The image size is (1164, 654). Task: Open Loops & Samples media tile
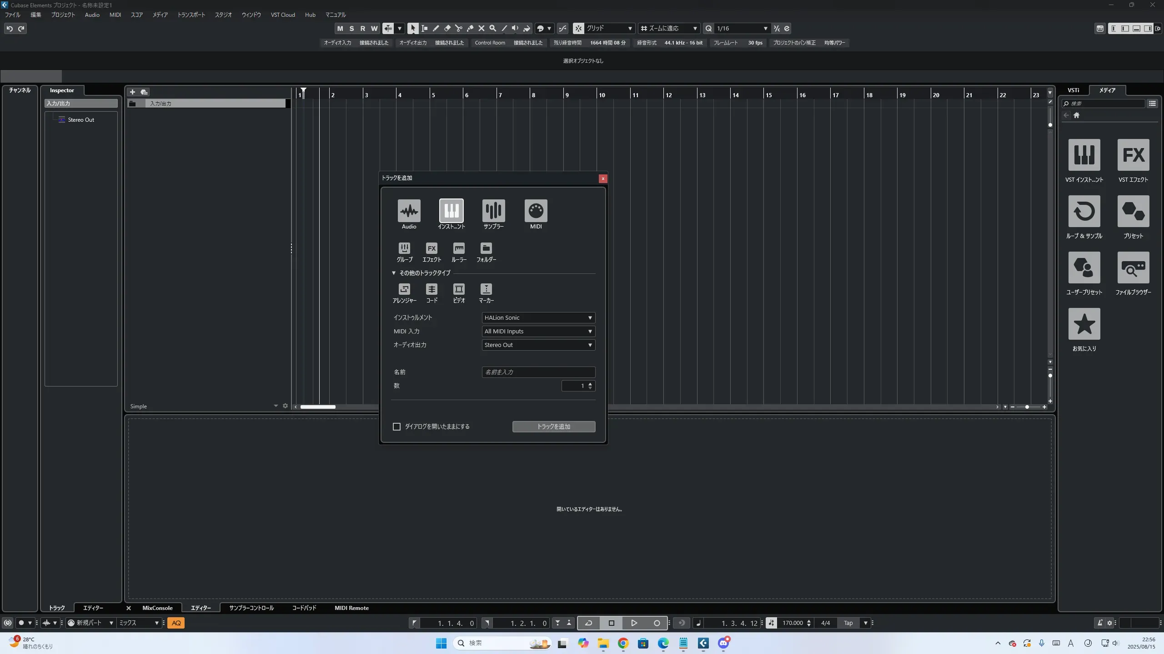coord(1084,212)
